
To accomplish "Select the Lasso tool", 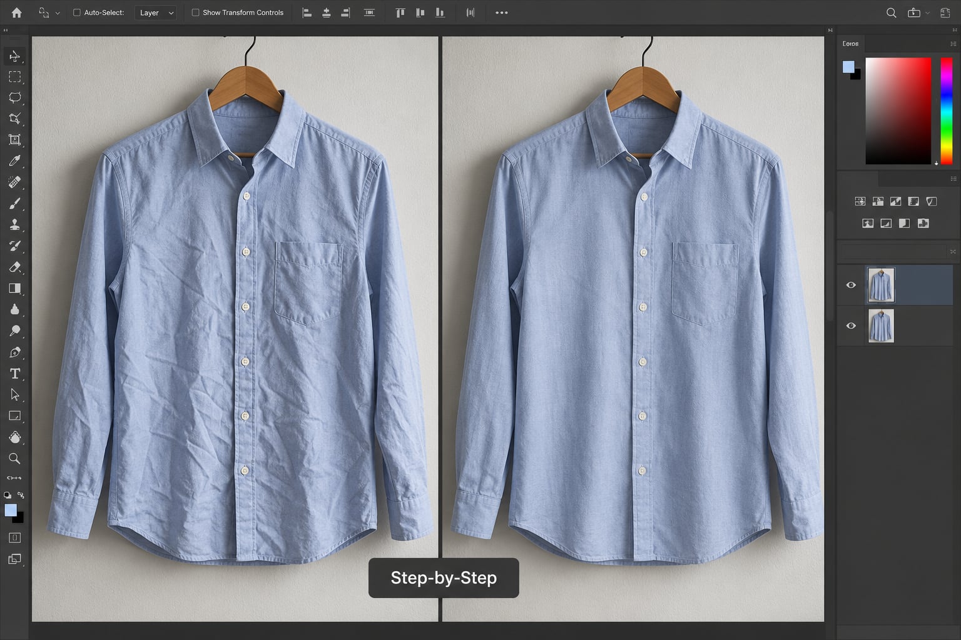I will [x=14, y=97].
